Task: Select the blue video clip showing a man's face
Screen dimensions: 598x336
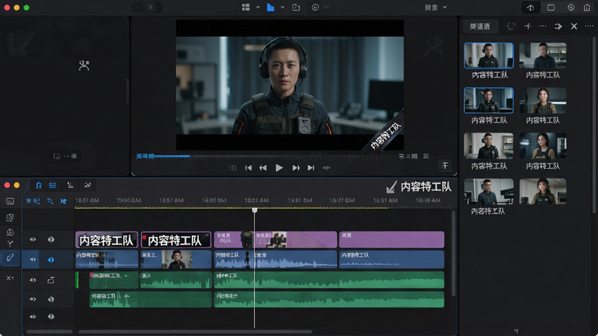Action: (176, 260)
